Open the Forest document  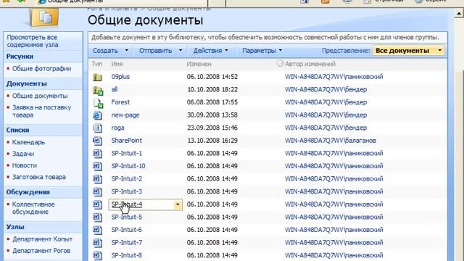[x=120, y=102]
